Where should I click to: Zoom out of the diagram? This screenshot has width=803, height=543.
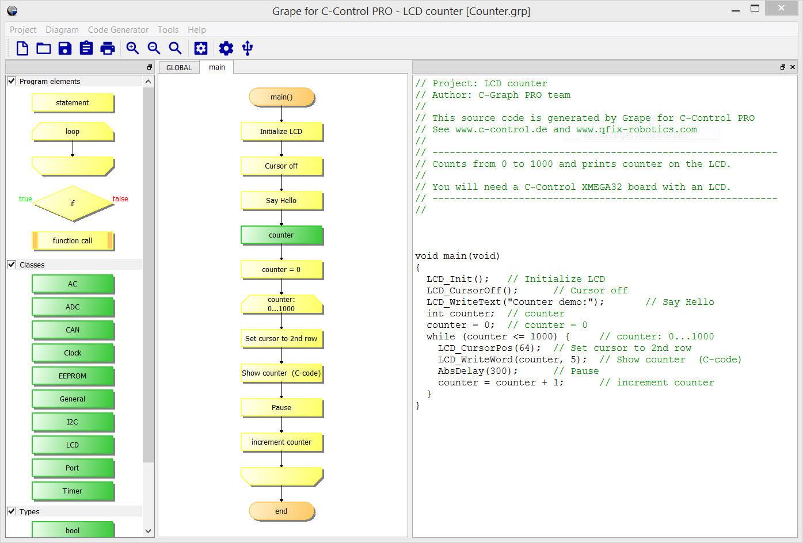pos(154,48)
